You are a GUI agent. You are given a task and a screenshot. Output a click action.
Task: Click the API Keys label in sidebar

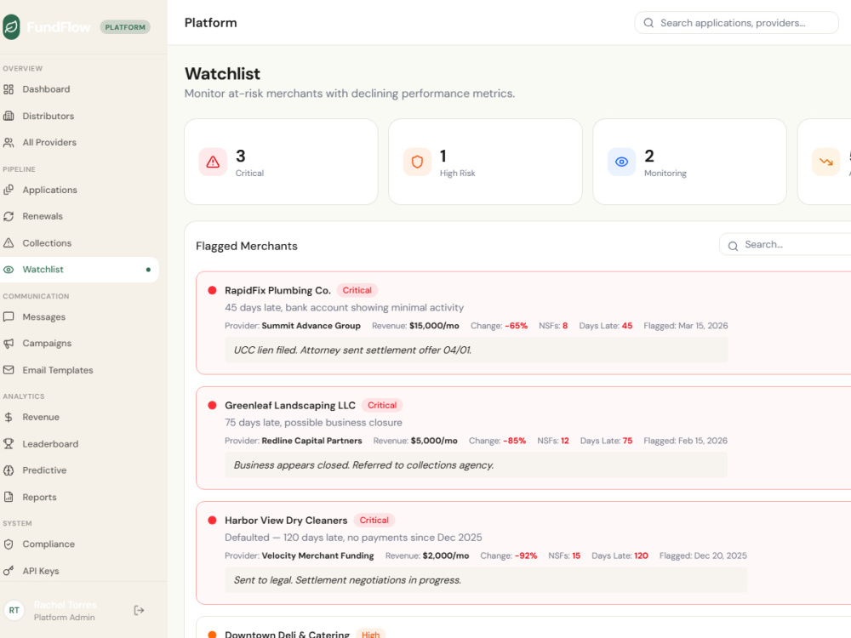41,571
